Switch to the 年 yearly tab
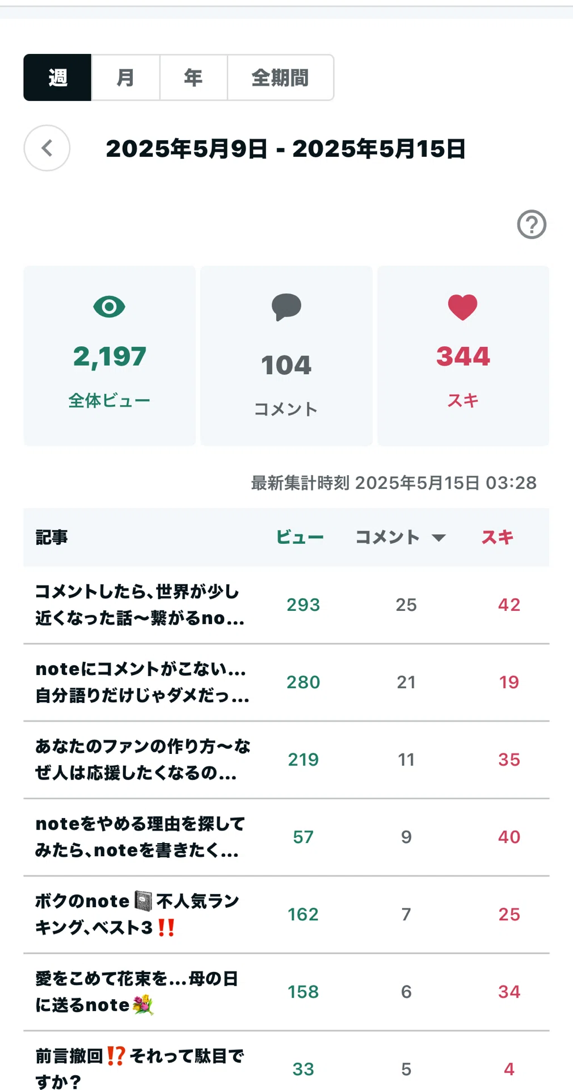 (193, 77)
